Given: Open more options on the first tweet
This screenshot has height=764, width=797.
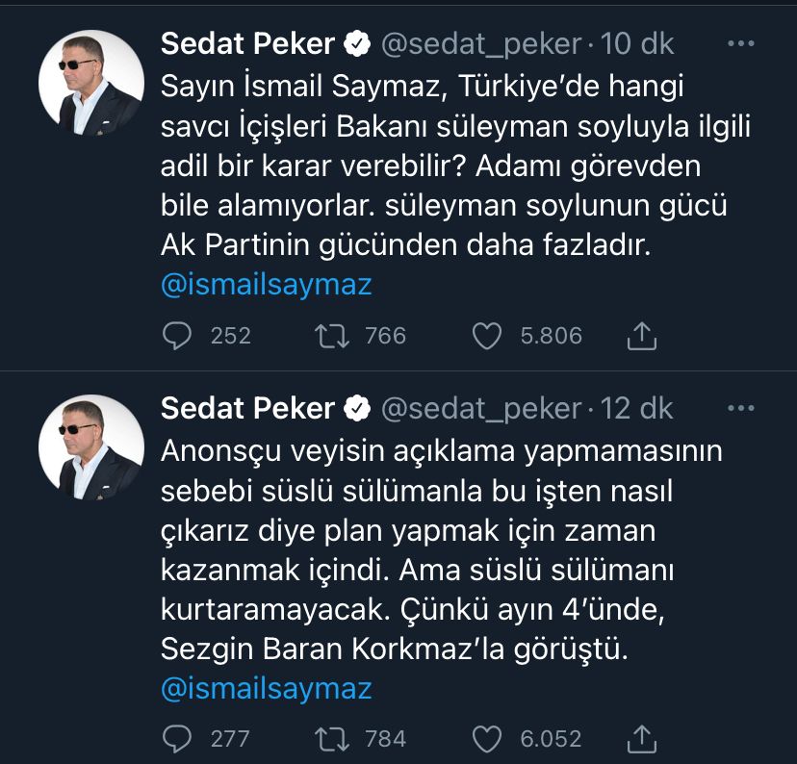Looking at the screenshot, I should click(x=740, y=43).
